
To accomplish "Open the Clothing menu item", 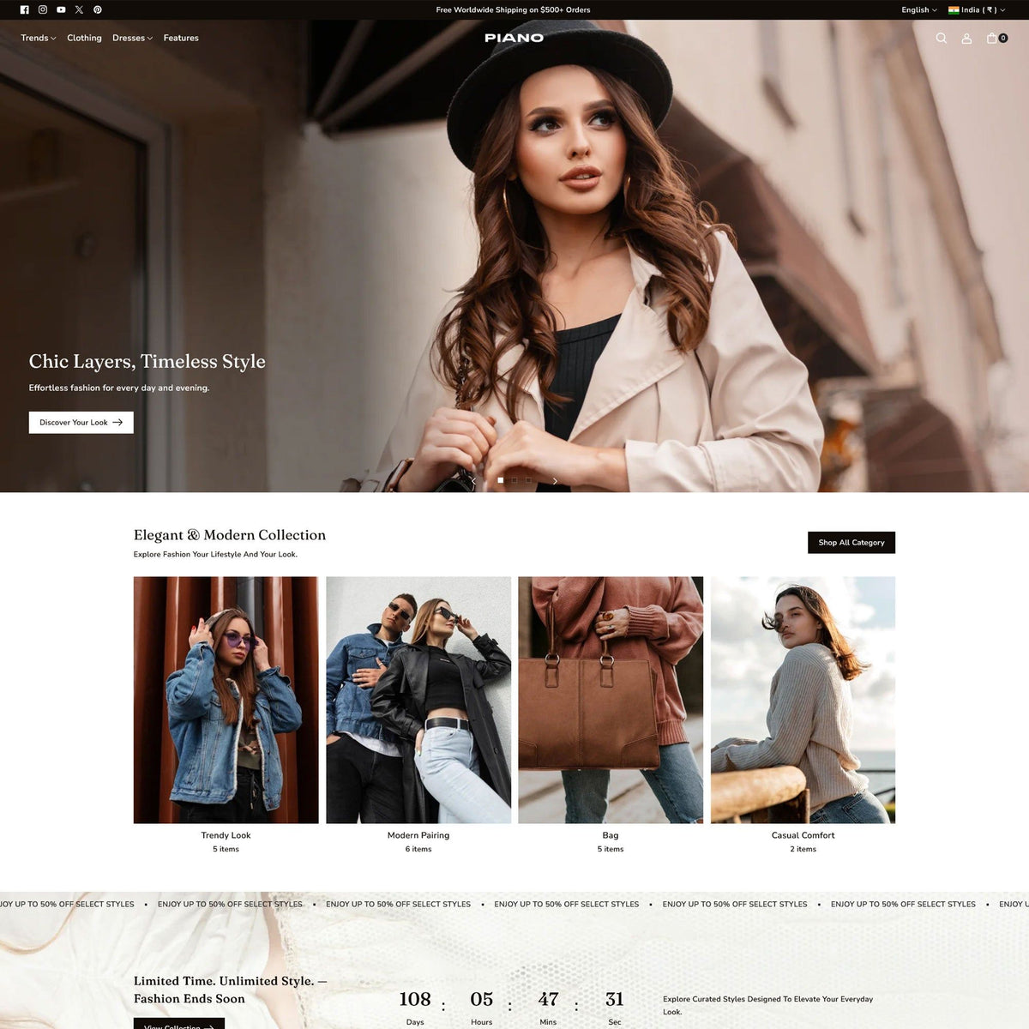I will point(84,38).
